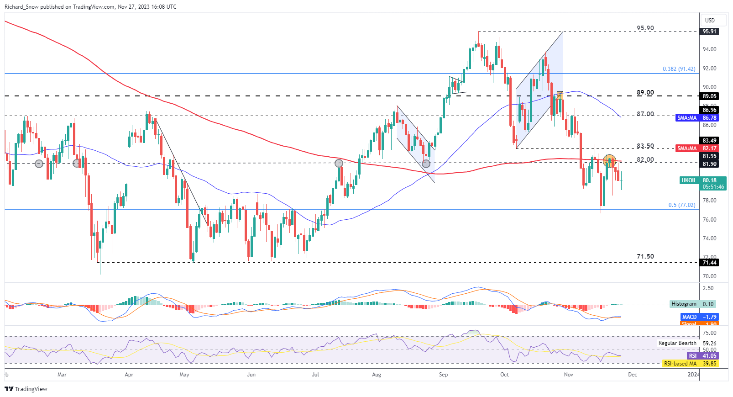Click the Sep label on time axis

tap(443, 375)
